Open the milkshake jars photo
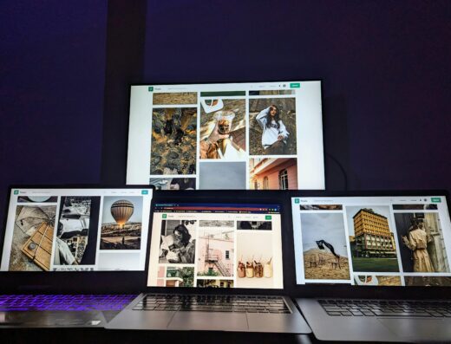 (x=255, y=256)
